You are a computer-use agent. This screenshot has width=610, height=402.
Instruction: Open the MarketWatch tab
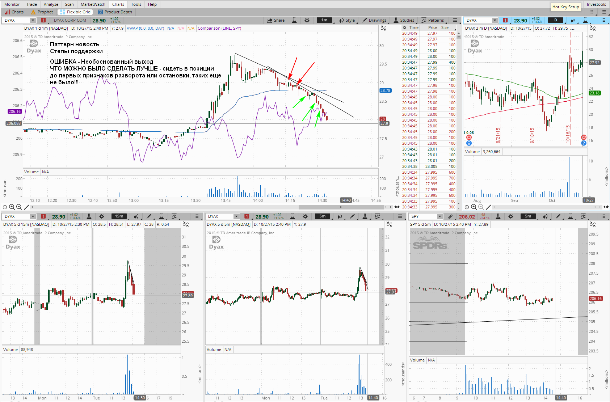tap(93, 4)
